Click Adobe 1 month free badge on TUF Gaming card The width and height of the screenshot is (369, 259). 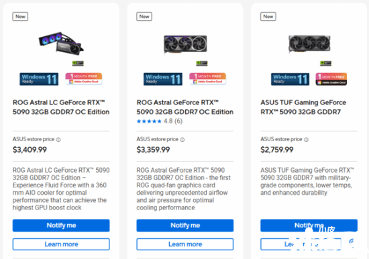pyautogui.click(x=331, y=79)
